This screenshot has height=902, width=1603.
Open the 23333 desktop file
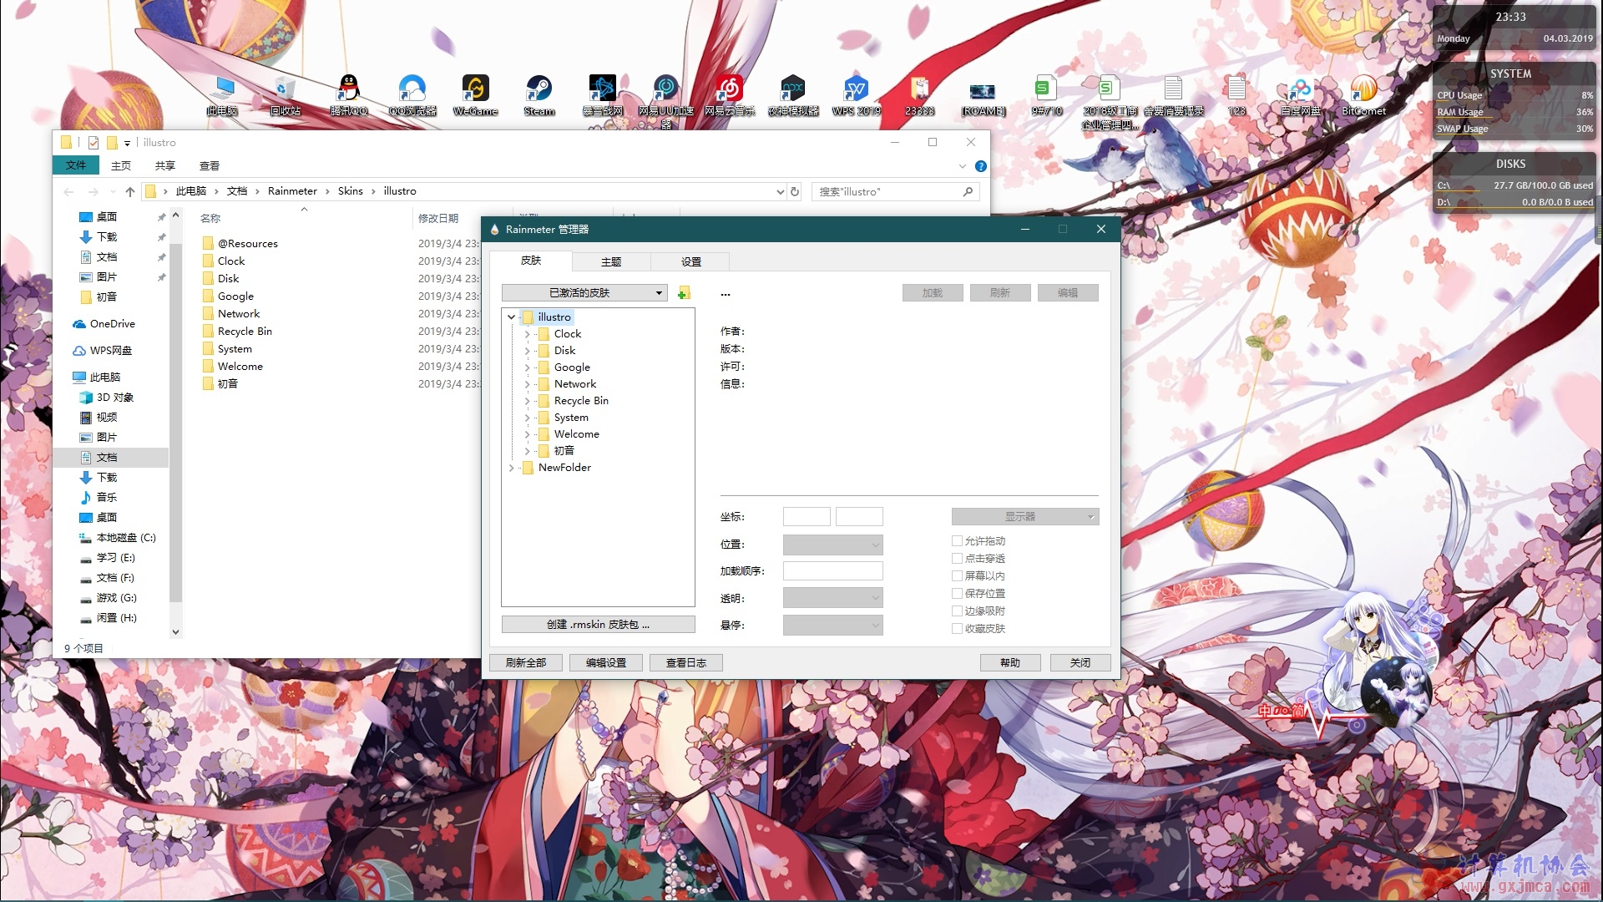pyautogui.click(x=920, y=94)
